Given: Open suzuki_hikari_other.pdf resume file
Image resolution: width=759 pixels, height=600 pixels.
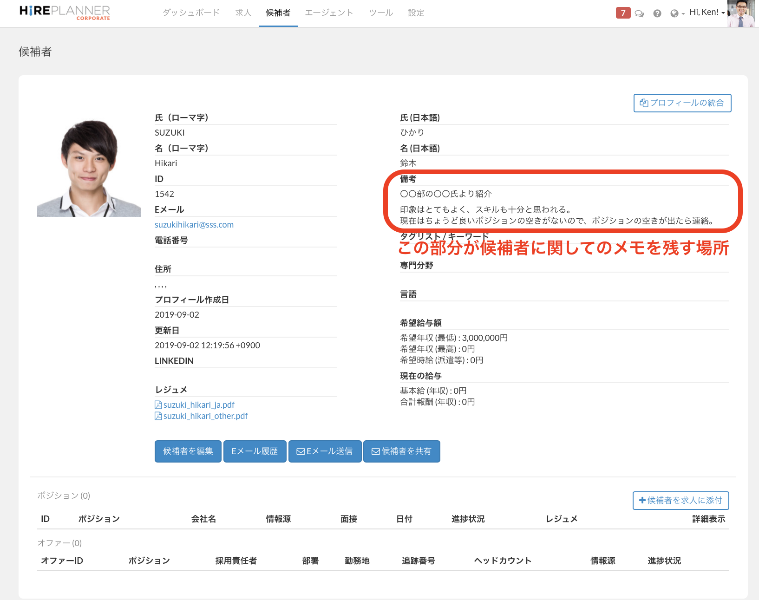Looking at the screenshot, I should click(205, 416).
